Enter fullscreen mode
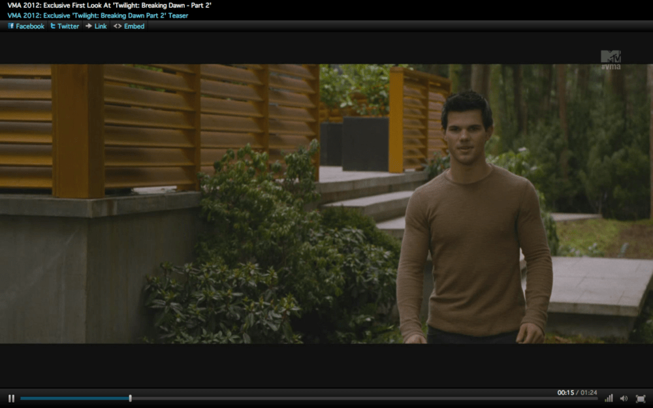 (640, 398)
